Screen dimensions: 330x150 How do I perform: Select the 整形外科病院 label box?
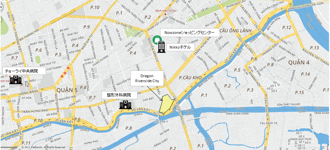119,95
